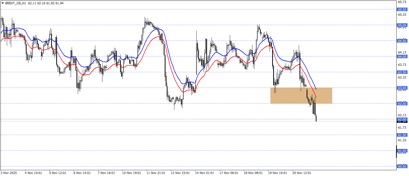Click the 7 Nov 16:01 time label

click(106, 173)
